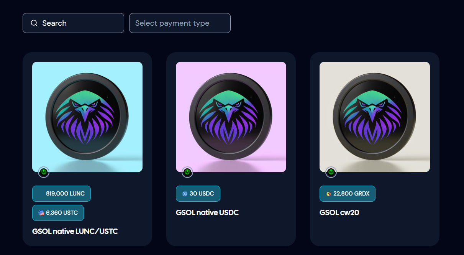Image resolution: width=464 pixels, height=255 pixels.
Task: Open the cyan background GSOL coin image
Action: click(x=87, y=117)
